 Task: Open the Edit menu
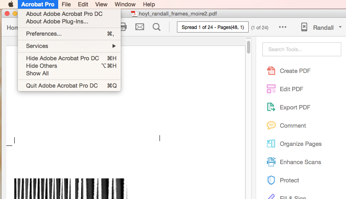click(x=83, y=4)
